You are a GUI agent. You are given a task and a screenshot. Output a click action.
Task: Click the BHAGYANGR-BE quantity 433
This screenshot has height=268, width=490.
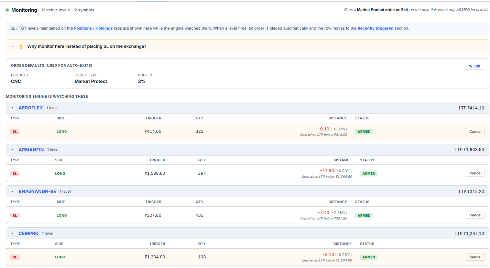tap(199, 215)
